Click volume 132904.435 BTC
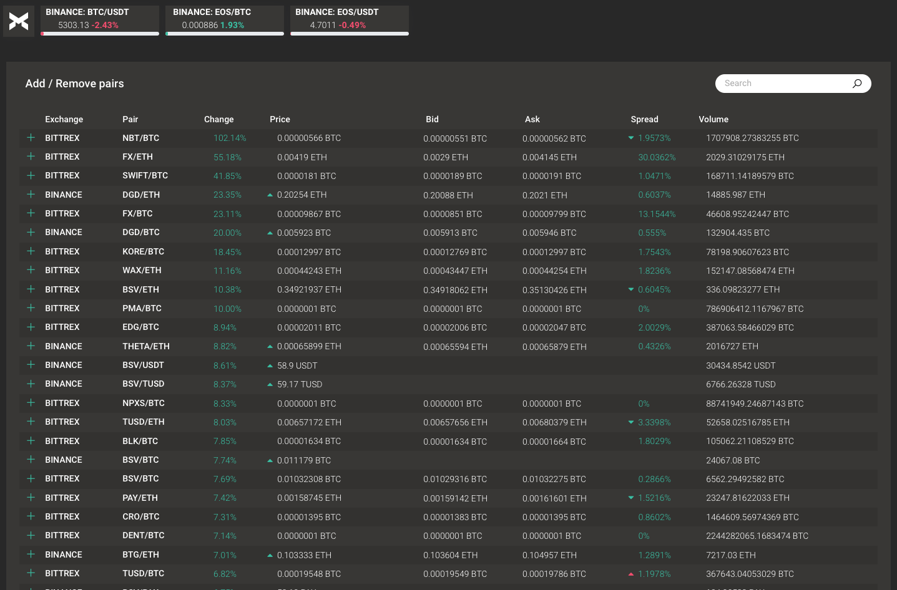This screenshot has width=897, height=590. point(738,233)
